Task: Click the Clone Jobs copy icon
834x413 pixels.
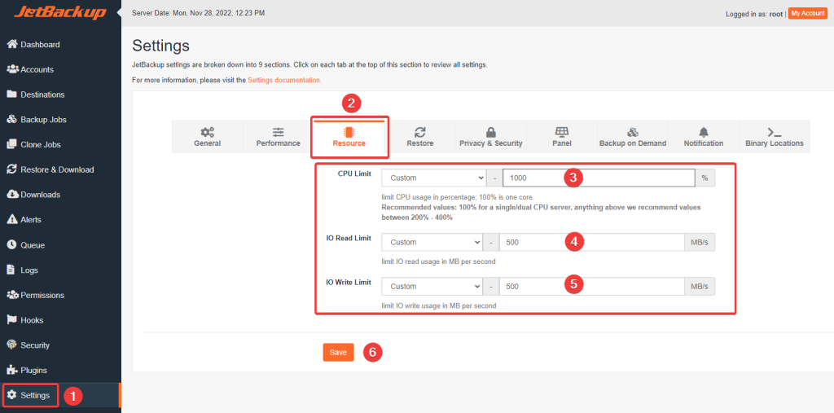Action: click(x=11, y=144)
